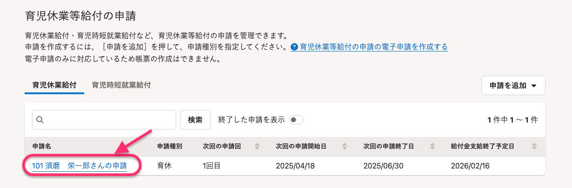Viewport: 572px width, 188px height.
Task: Click sort arrows beside 次回の申請開始日
Action: pos(344,146)
